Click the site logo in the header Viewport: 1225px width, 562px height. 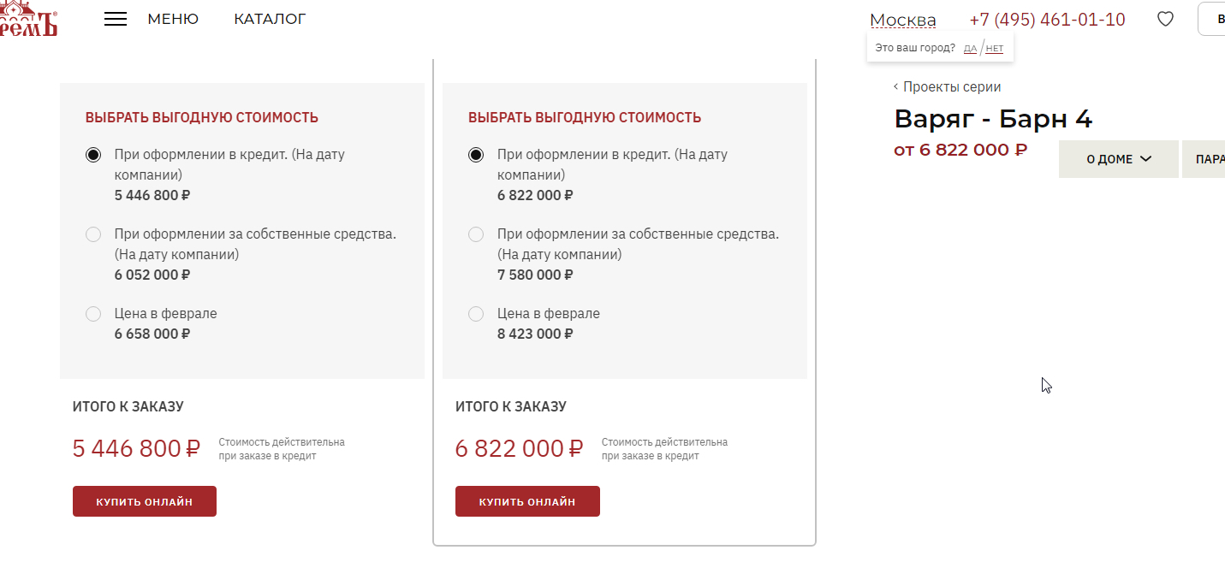click(28, 21)
